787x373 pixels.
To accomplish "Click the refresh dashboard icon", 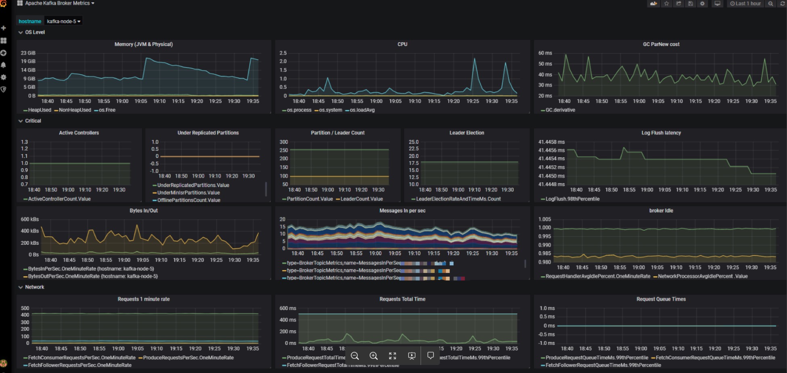I will [x=782, y=4].
